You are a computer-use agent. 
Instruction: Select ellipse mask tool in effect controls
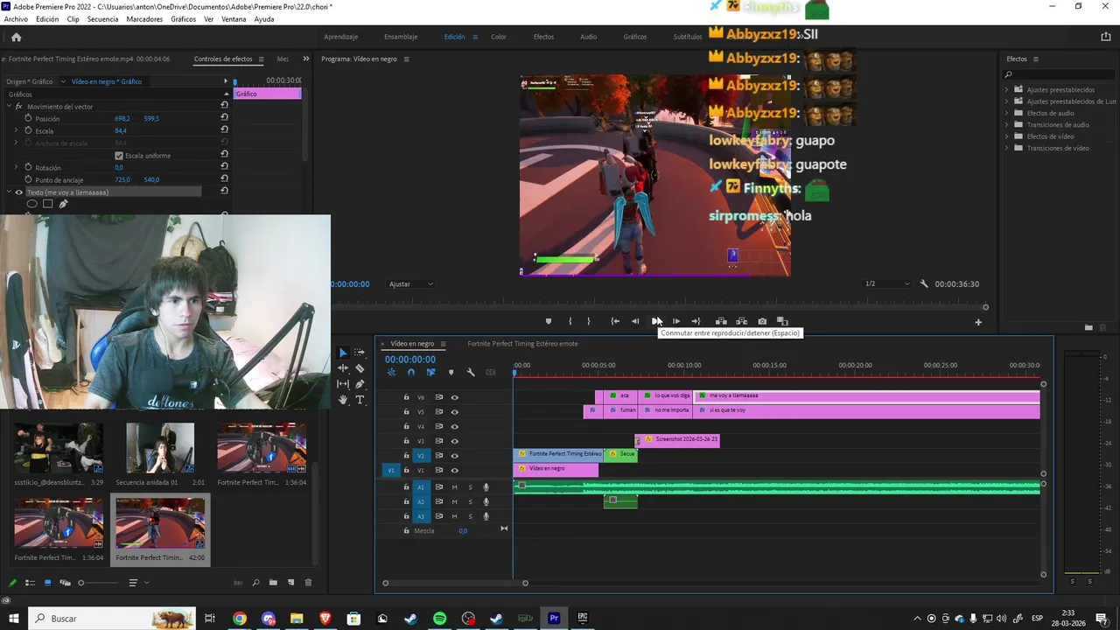tap(31, 204)
